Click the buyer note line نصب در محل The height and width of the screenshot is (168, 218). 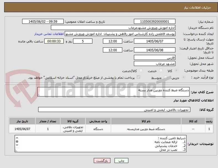[x=168, y=150]
